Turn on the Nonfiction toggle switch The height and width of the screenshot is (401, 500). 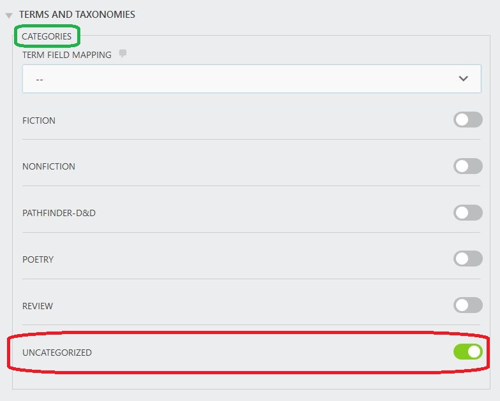point(467,166)
